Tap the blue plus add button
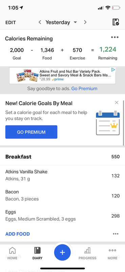 62,252
